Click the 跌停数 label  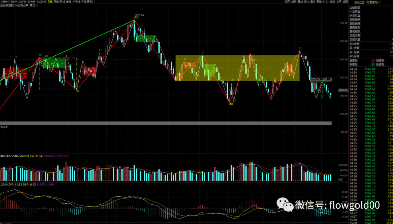click(380, 64)
